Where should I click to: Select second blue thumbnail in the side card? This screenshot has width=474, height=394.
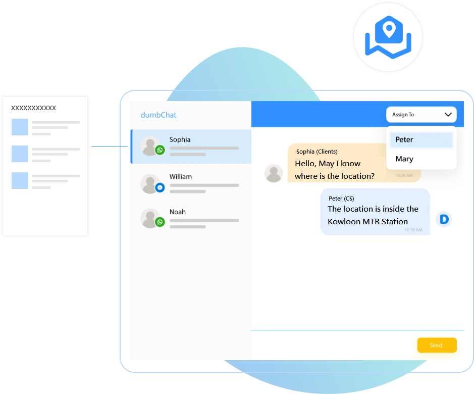pos(20,154)
